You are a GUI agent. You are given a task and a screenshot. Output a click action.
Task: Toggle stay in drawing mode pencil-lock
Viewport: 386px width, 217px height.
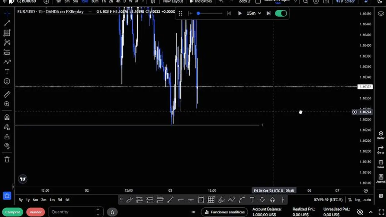[7, 127]
